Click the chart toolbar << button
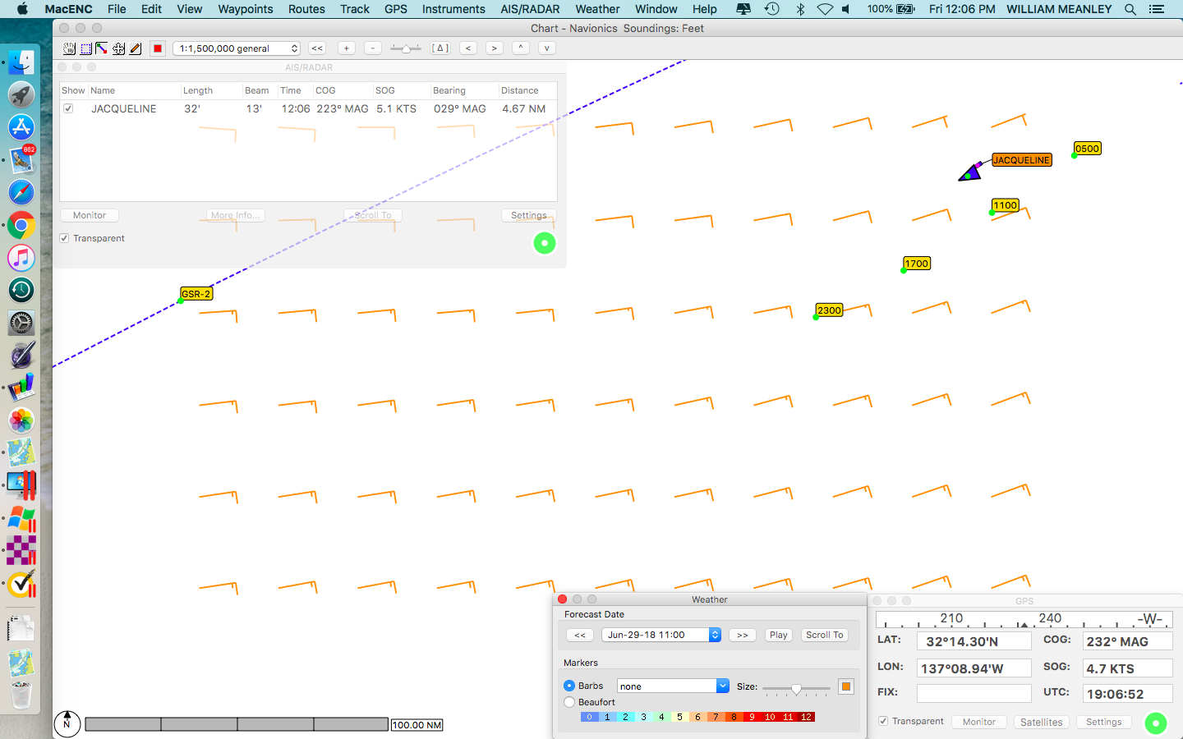The width and height of the screenshot is (1183, 739). (x=317, y=48)
